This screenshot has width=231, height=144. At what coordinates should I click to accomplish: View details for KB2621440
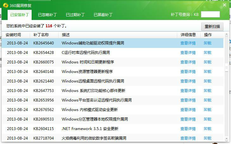pos(188,81)
